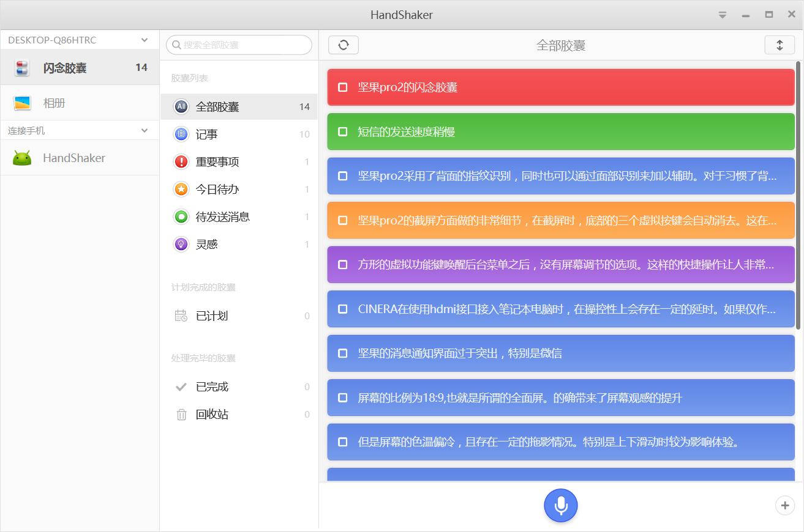Click the 搜索全部胶囊 search field
Viewport: 804px width, 532px height.
click(x=239, y=45)
